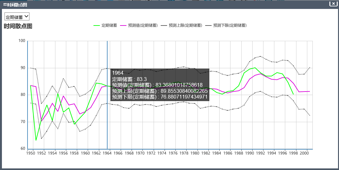
Task: Toggle the 预测下限(定期储蓄) legend series
Action: click(226, 26)
